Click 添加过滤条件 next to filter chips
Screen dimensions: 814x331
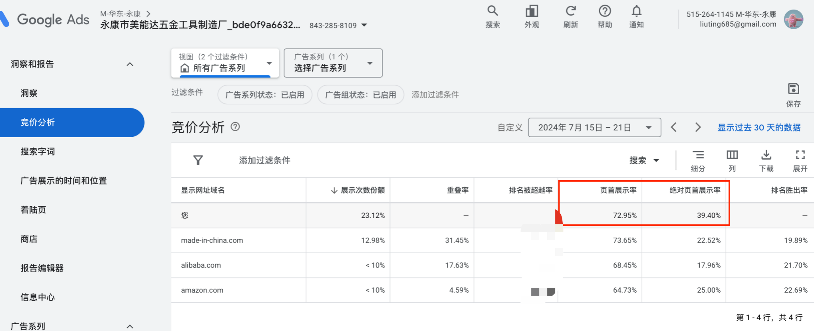click(x=435, y=95)
